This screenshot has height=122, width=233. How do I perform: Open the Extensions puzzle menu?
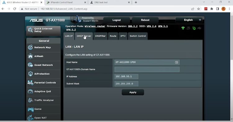coord(212,9)
